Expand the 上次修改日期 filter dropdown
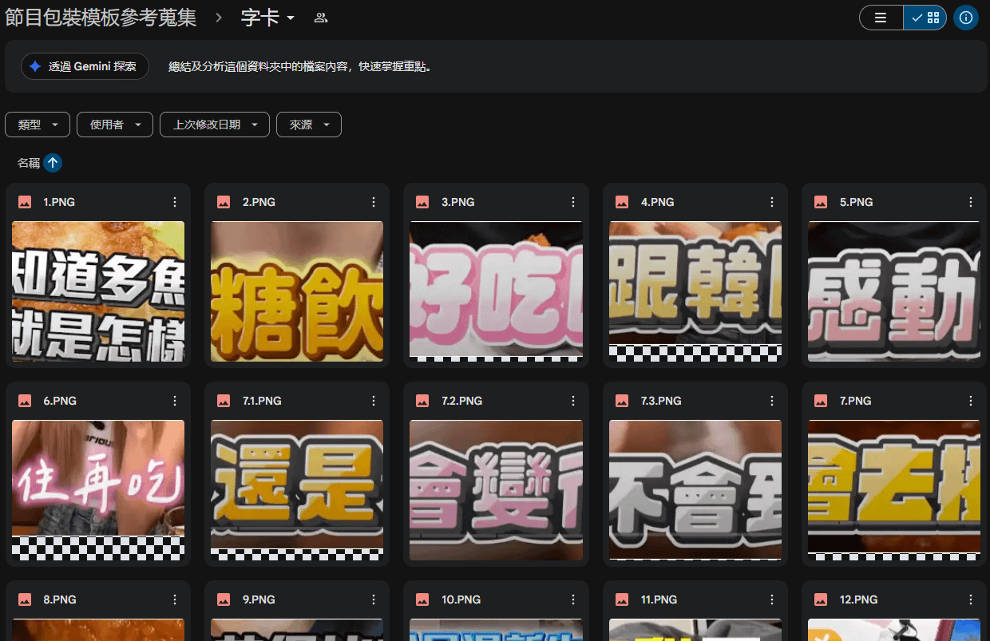This screenshot has width=990, height=641. tap(215, 125)
